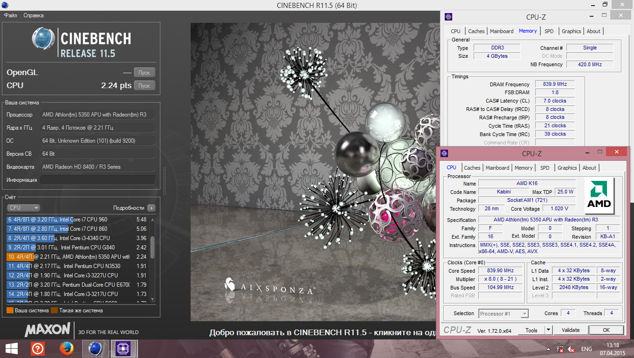
Task: Switch to SPD tab in back CPU-Z window
Action: tap(549, 31)
